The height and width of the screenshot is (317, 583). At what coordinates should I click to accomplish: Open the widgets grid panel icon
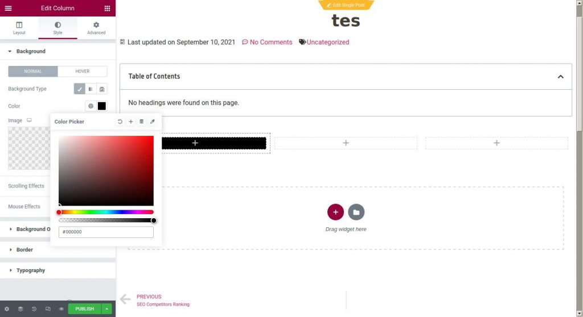coord(107,8)
